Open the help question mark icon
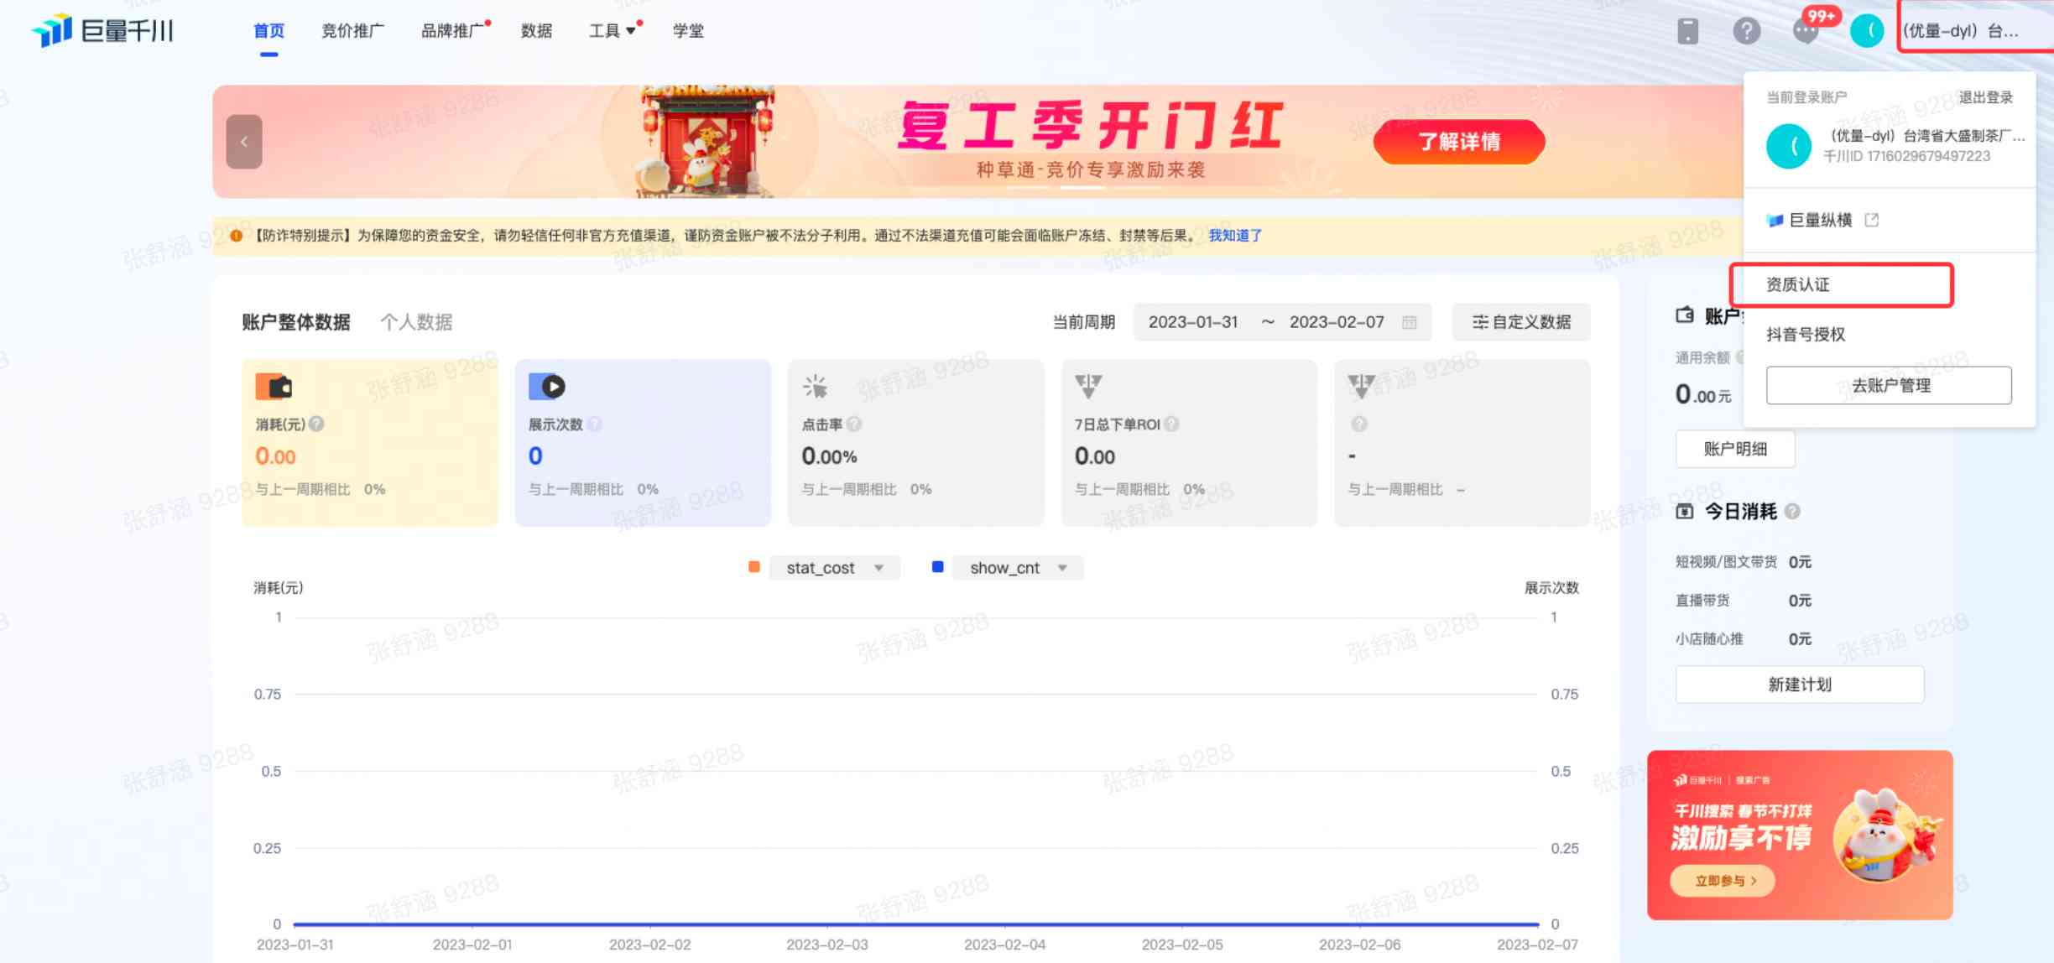This screenshot has width=2054, height=963. (x=1746, y=31)
